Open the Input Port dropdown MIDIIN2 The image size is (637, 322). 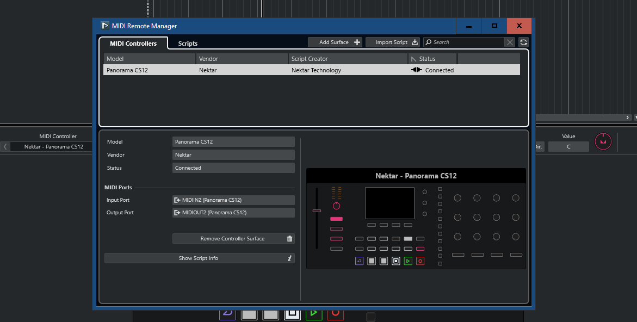pyautogui.click(x=233, y=200)
